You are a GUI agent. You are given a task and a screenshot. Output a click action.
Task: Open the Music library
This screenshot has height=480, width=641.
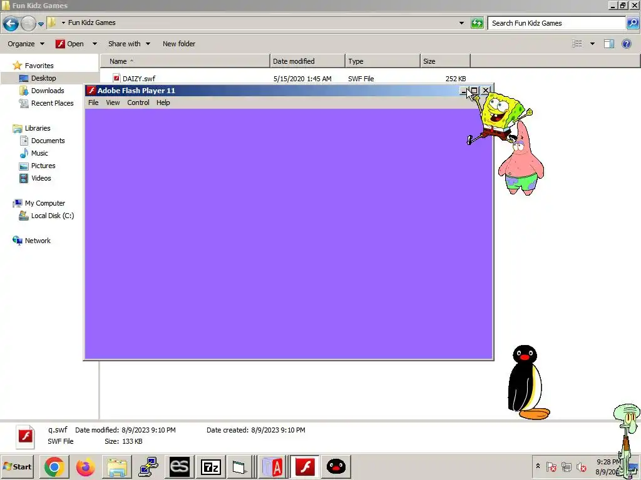[x=39, y=153]
